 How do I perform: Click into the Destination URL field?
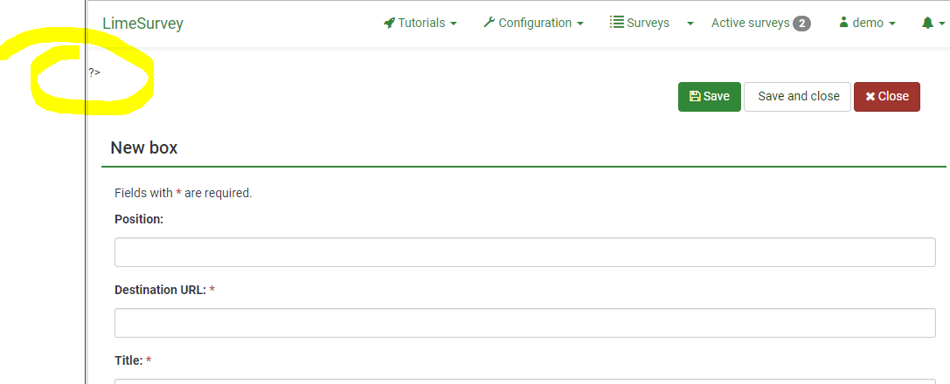coord(524,323)
